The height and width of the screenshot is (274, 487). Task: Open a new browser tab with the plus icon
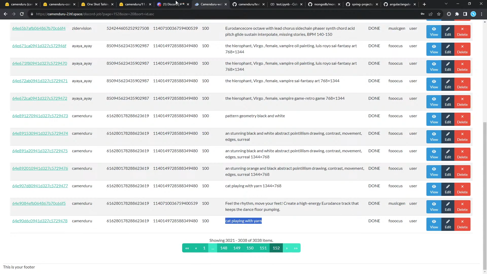point(424,4)
